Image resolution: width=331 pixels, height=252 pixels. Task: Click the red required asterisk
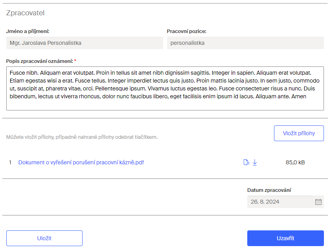pos(75,61)
